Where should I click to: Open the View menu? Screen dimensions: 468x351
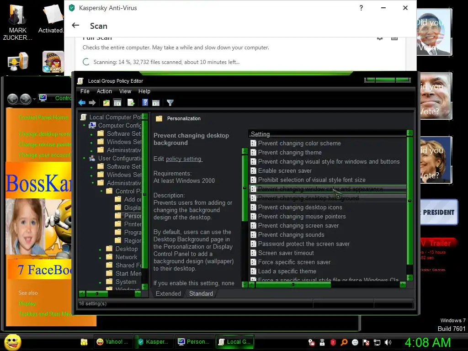coord(125,91)
